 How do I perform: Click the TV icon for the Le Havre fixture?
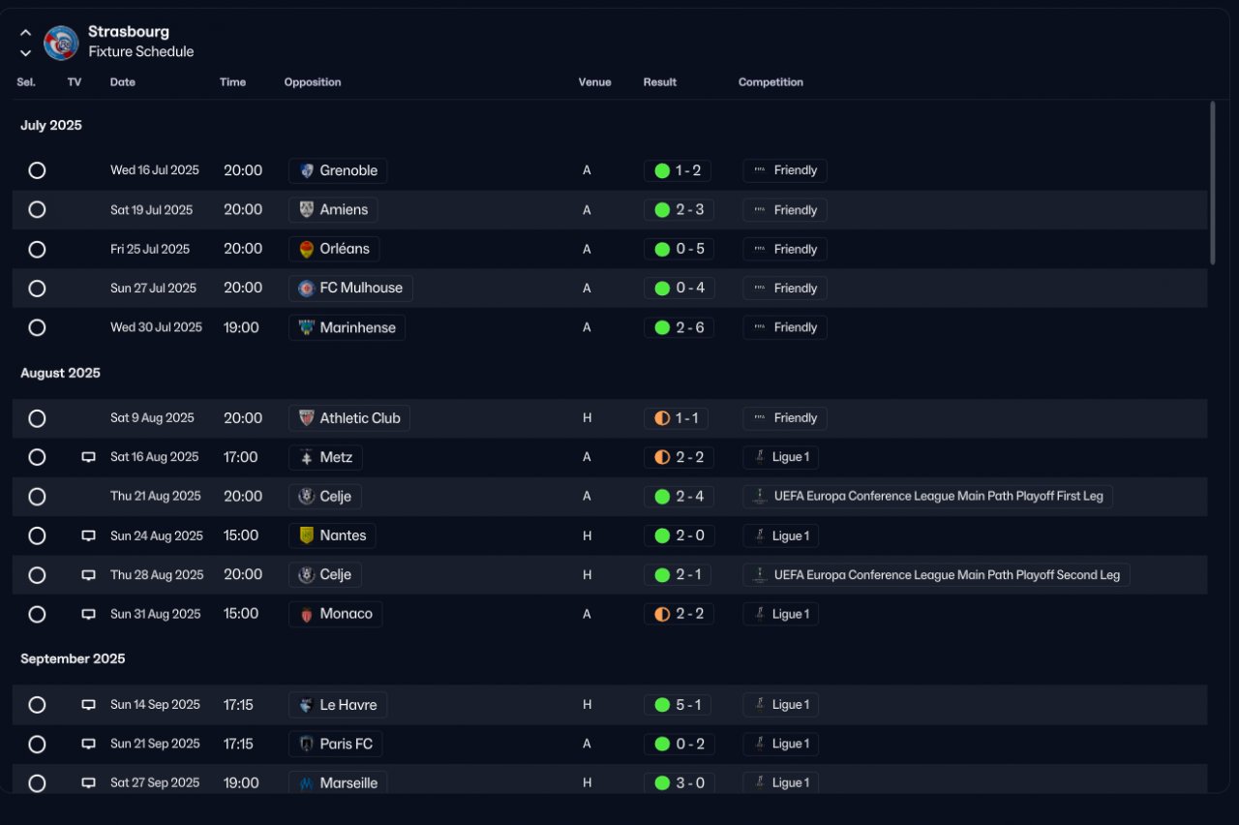pos(88,705)
